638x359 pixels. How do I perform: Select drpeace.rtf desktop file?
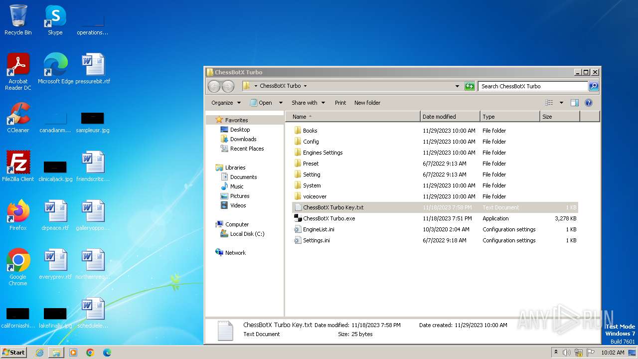[x=55, y=215]
